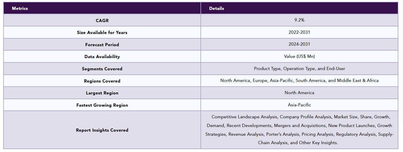Image resolution: width=403 pixels, height=152 pixels.
Task: Click the North America value in Largest Region row
Action: [299, 93]
